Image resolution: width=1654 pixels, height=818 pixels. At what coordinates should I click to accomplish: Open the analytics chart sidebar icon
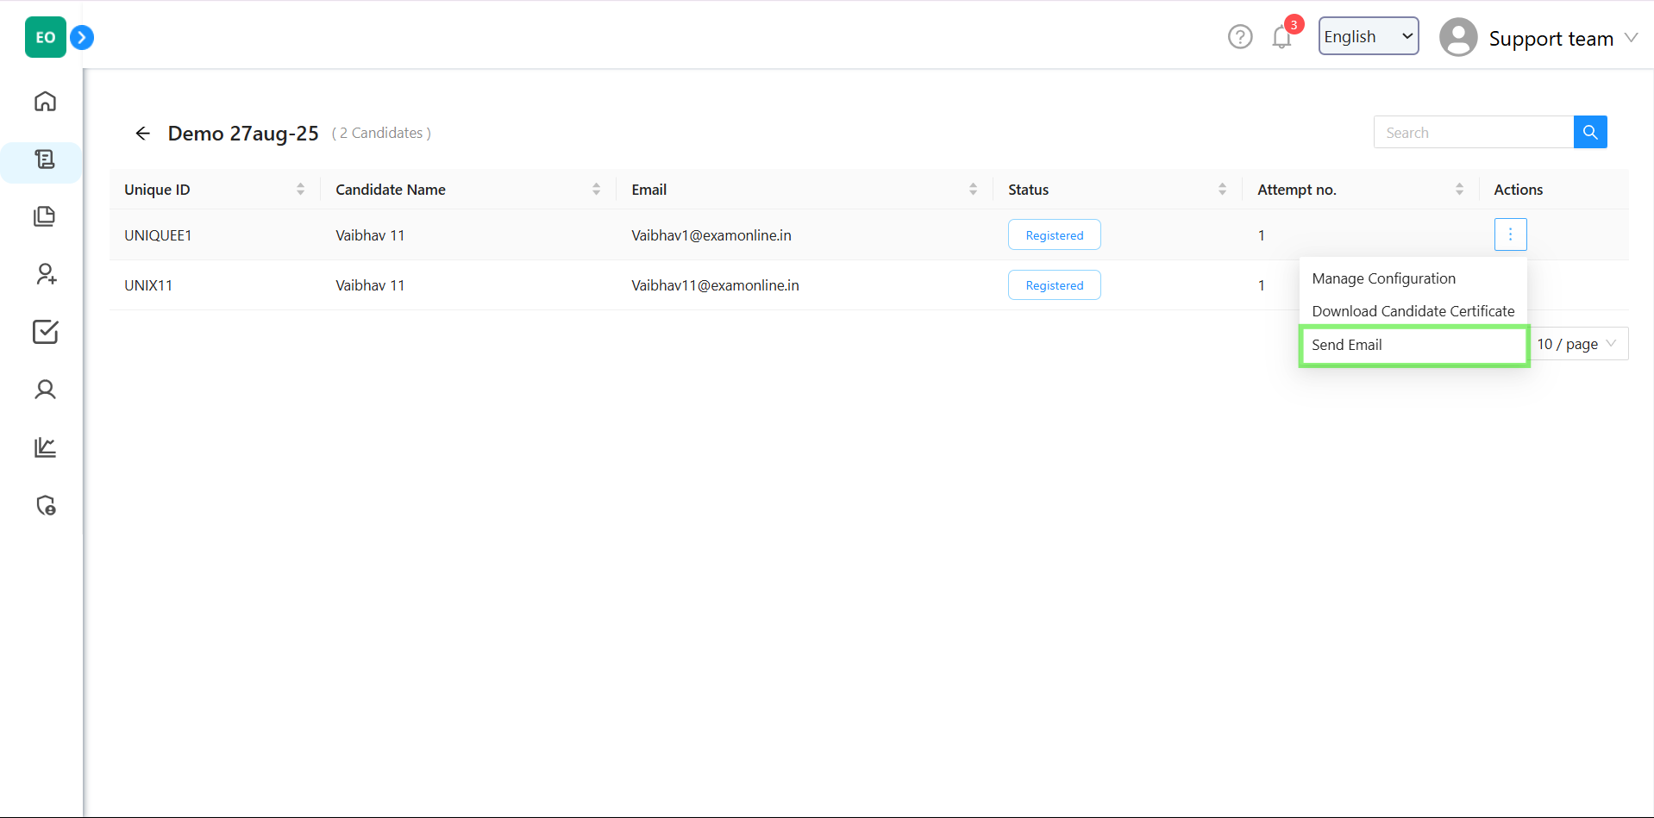coord(45,447)
